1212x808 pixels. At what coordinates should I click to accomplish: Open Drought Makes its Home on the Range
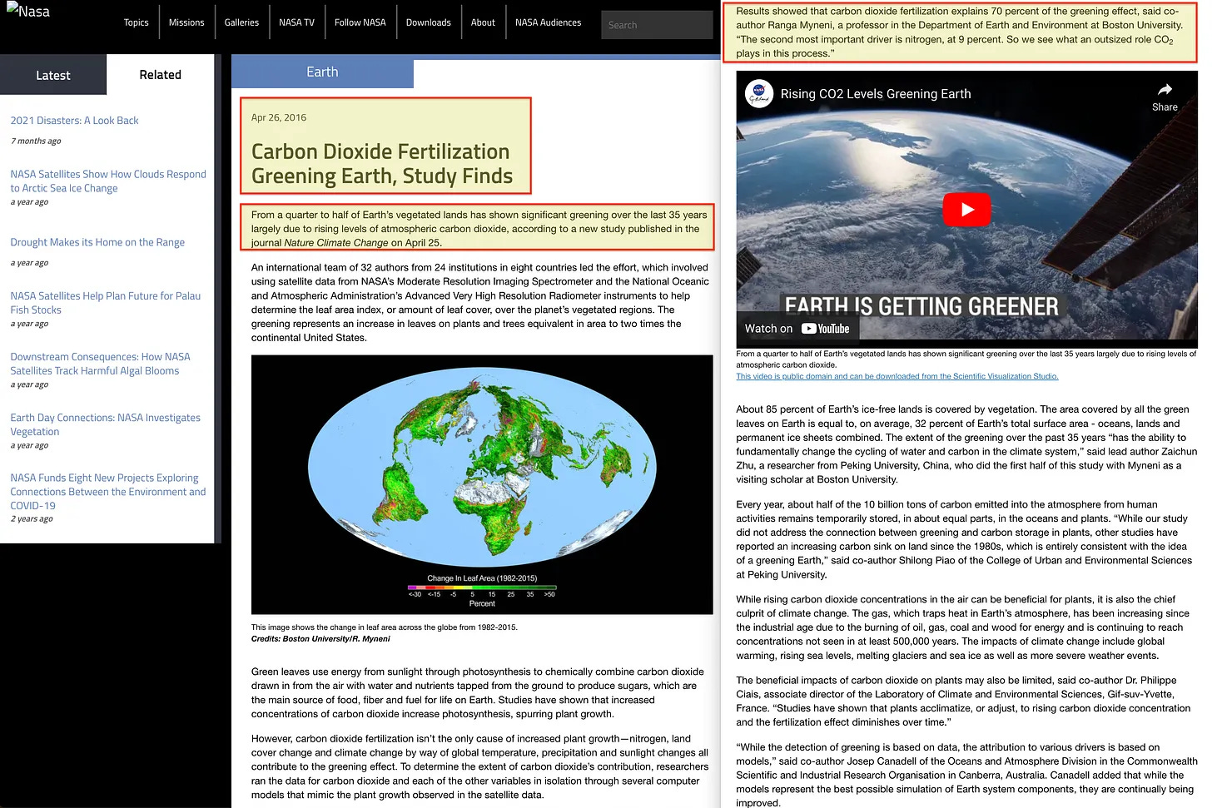point(97,242)
